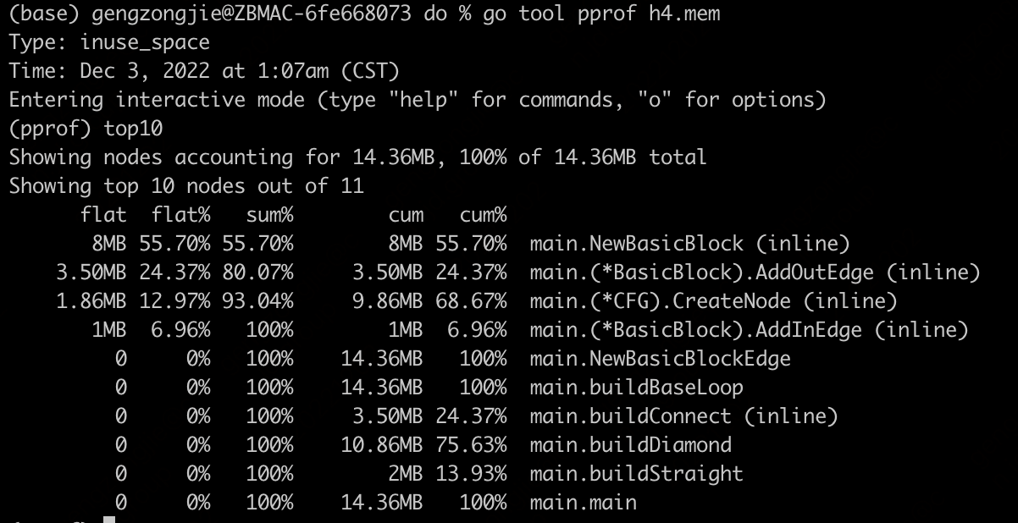Click the main.buildStraight entry

636,474
